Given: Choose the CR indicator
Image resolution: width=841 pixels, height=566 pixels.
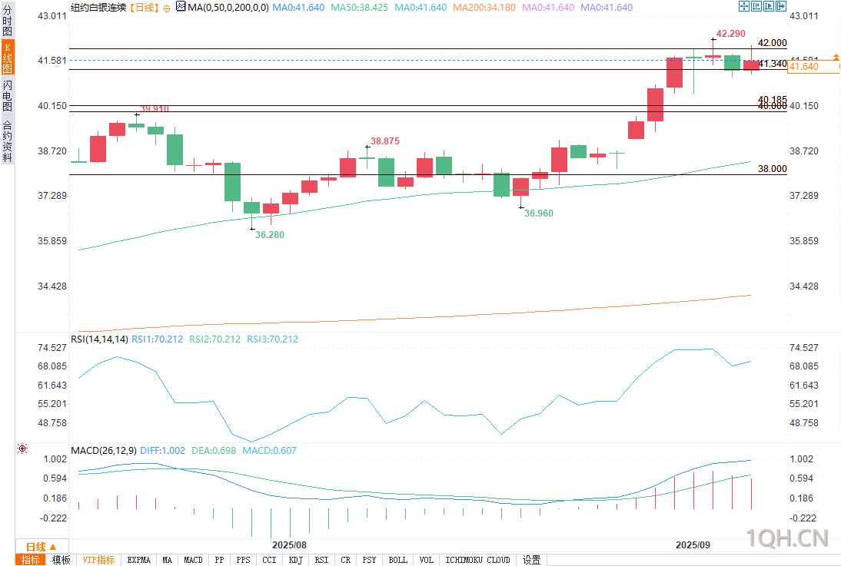Looking at the screenshot, I should tap(345, 560).
